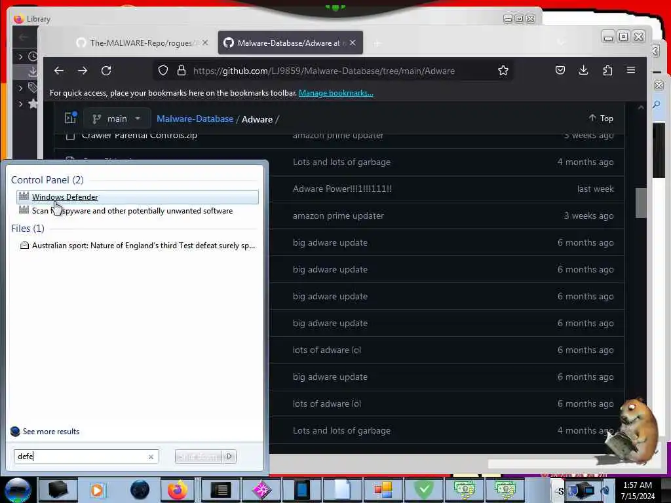This screenshot has width=671, height=503.
Task: Click the GitHub page vertical scrollbar thumb
Action: tap(641, 203)
